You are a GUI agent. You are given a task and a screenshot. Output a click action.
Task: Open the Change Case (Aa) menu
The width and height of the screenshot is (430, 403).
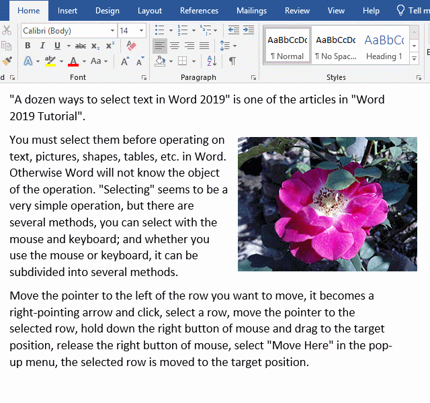[99, 61]
